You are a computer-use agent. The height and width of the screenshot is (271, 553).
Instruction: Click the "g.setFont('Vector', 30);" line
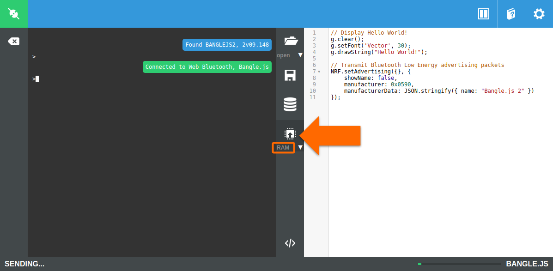point(371,45)
